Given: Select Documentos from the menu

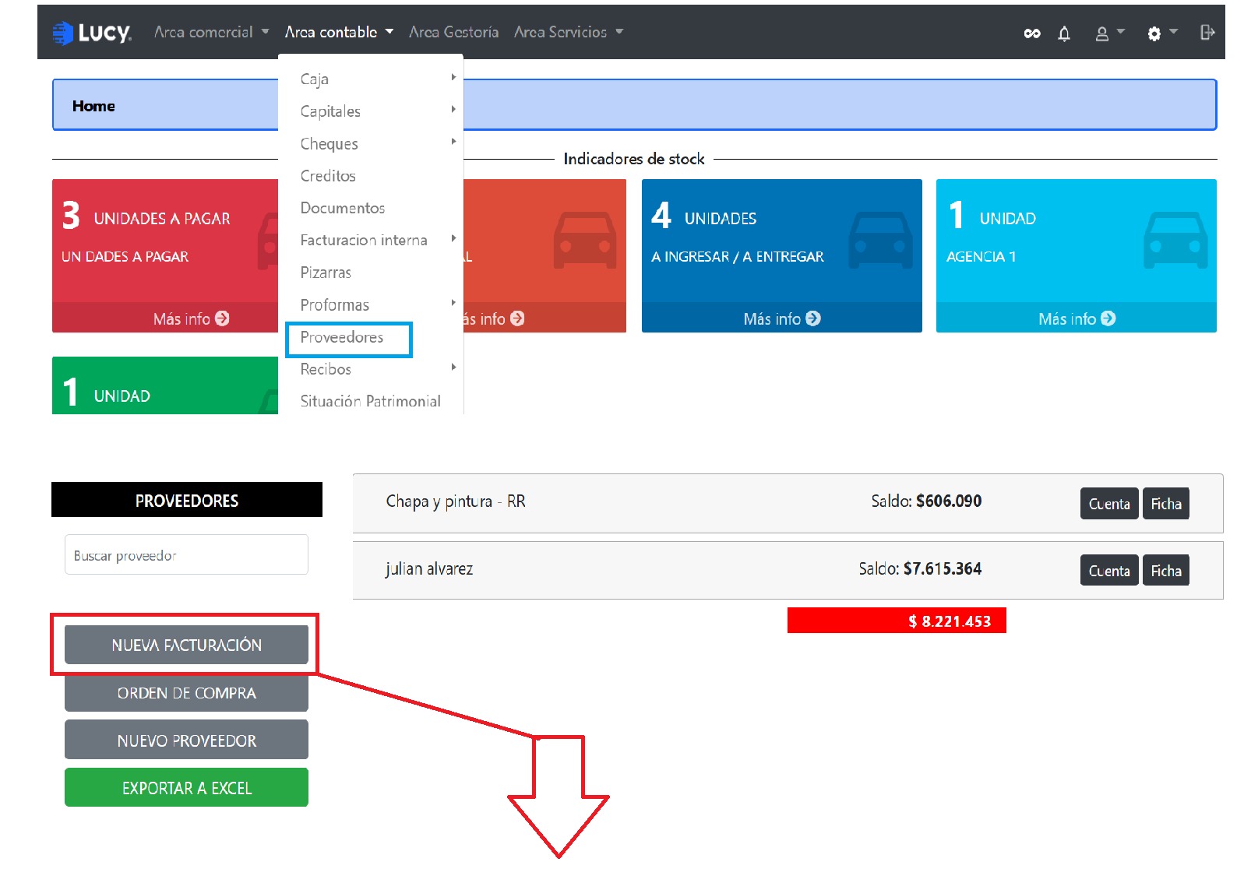Looking at the screenshot, I should click(x=343, y=208).
